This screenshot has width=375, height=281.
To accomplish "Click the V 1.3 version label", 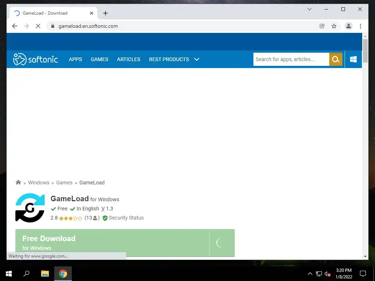I will 107,209.
